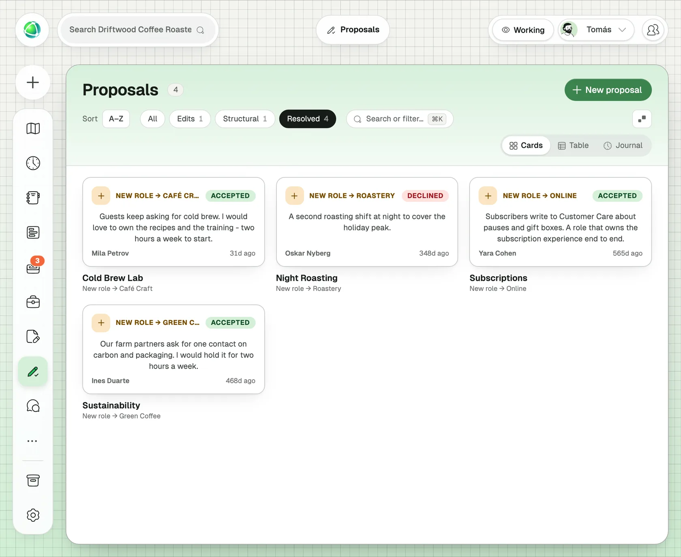Image resolution: width=681 pixels, height=557 pixels.
Task: Open the A–Z sort dropdown
Action: point(116,119)
